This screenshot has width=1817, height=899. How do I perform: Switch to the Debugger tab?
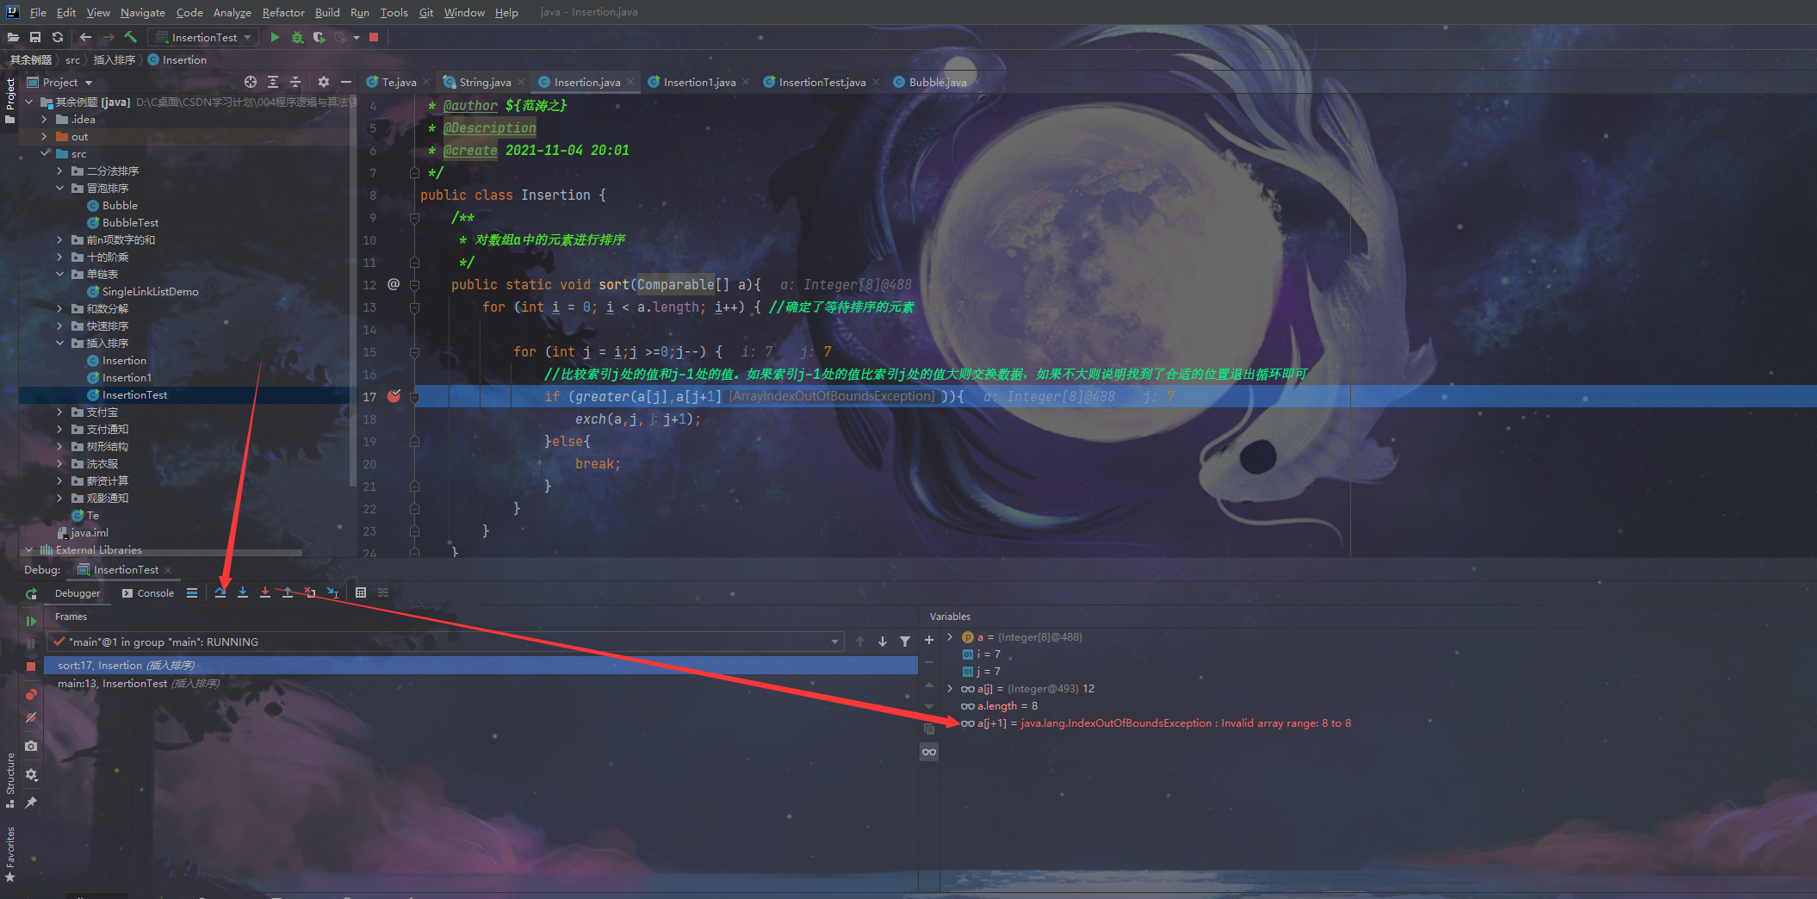tap(78, 593)
